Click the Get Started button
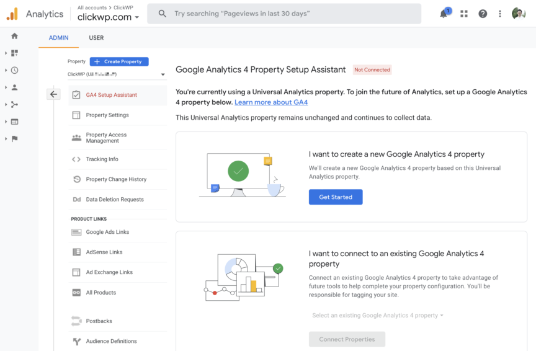This screenshot has width=536, height=351. tap(336, 197)
